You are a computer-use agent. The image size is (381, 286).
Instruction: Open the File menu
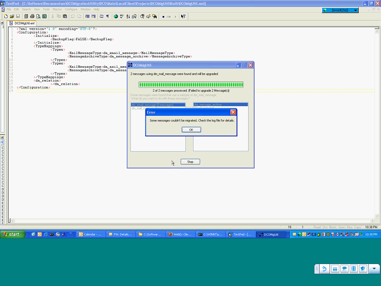[x=9, y=9]
